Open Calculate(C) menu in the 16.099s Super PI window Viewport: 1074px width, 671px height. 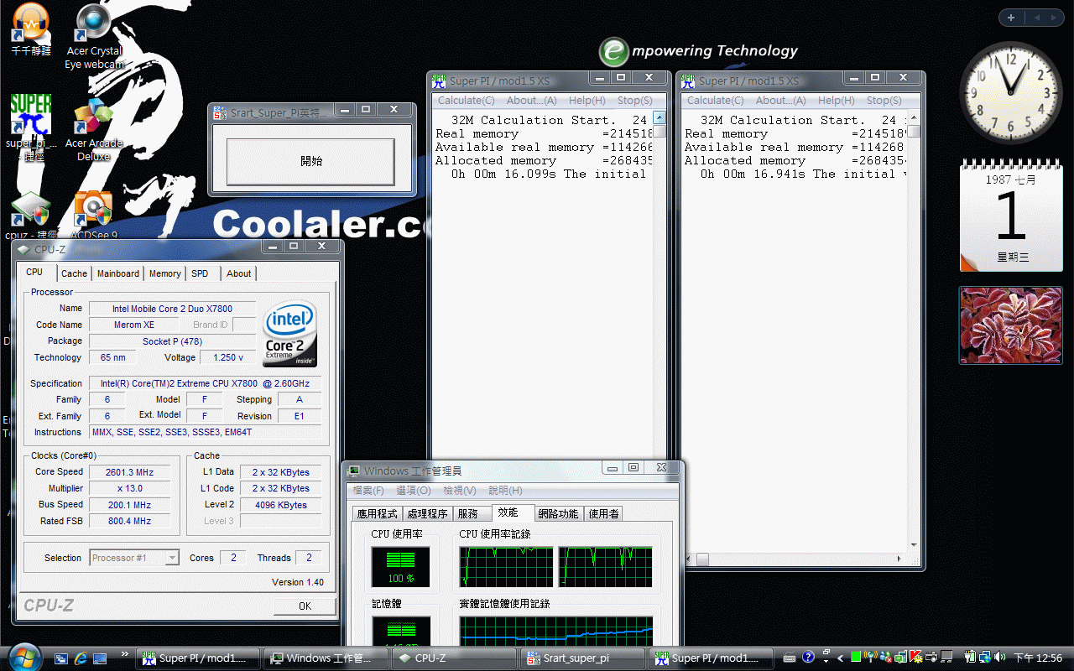(x=467, y=101)
